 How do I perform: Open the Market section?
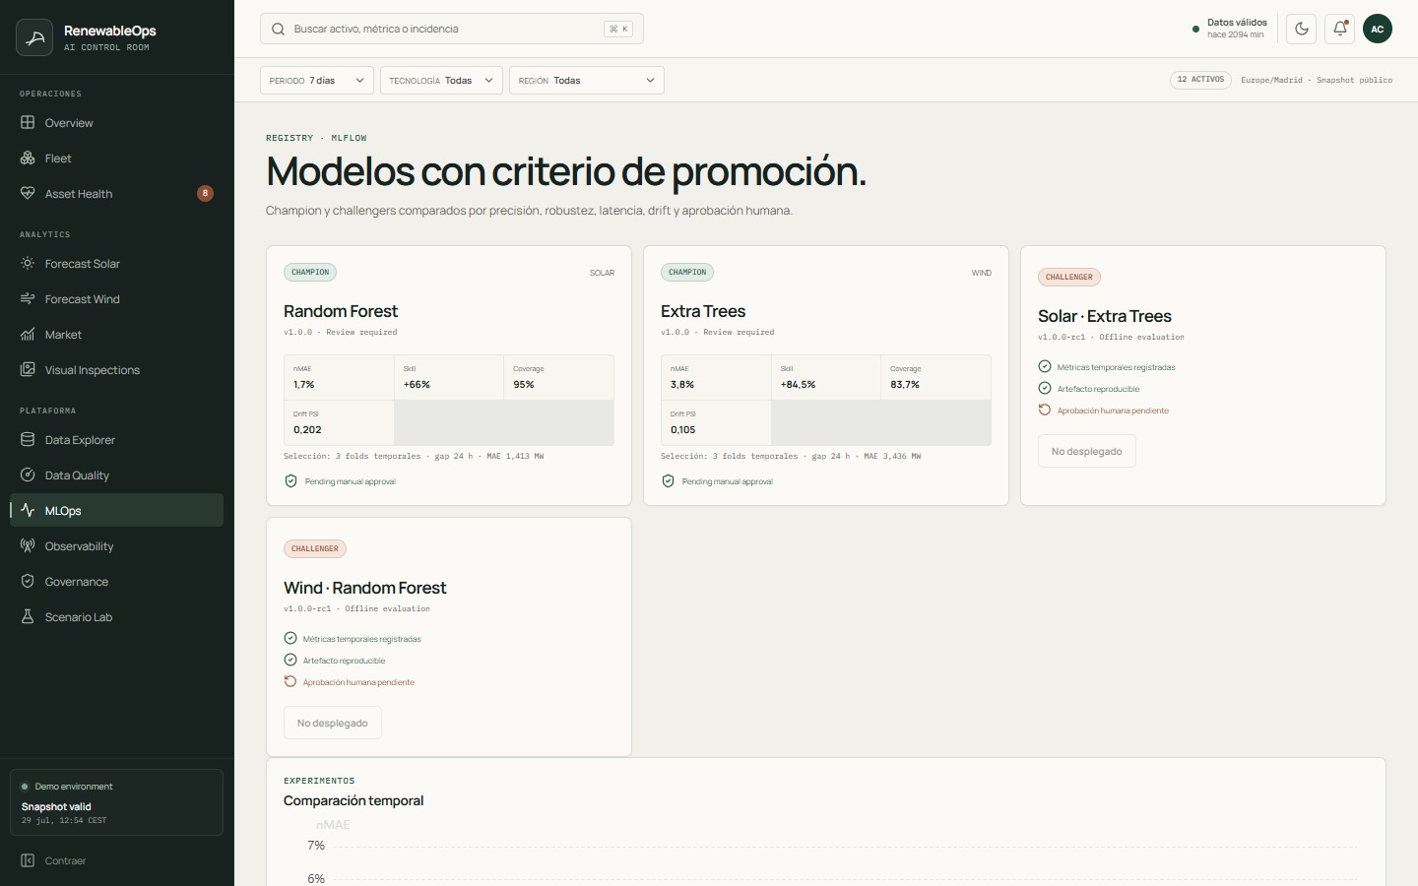[116, 335]
